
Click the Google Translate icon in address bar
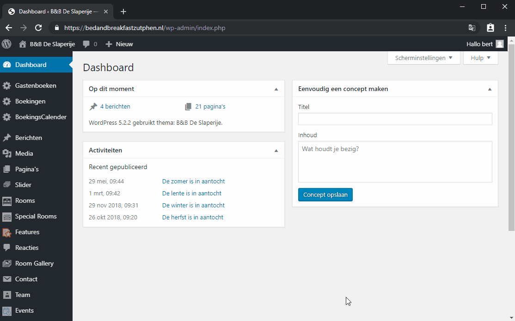pyautogui.click(x=472, y=28)
